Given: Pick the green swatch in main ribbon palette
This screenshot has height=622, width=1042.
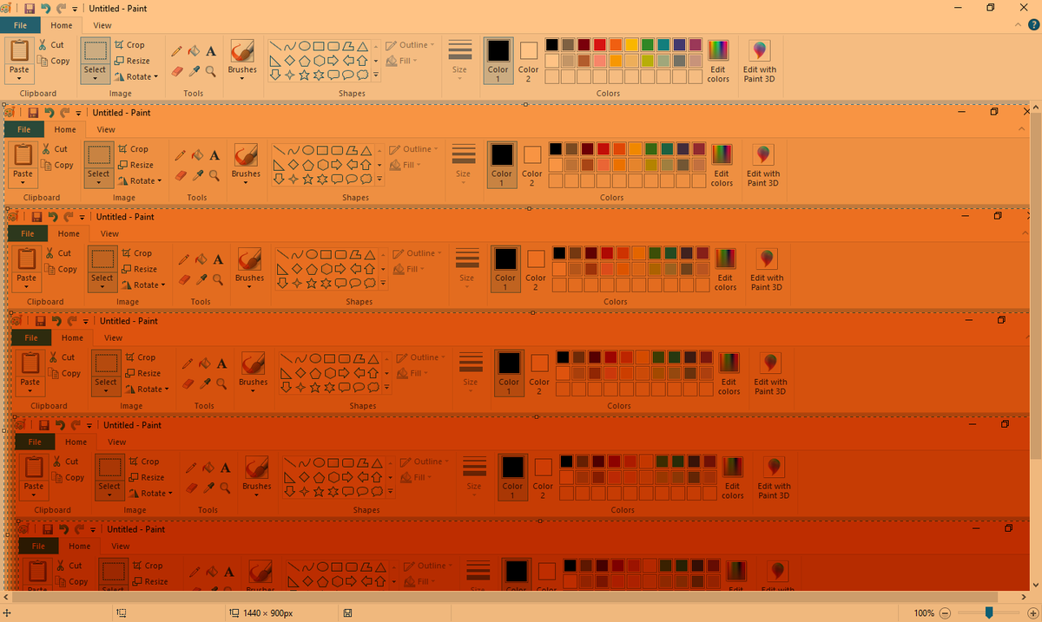Looking at the screenshot, I should (x=648, y=44).
